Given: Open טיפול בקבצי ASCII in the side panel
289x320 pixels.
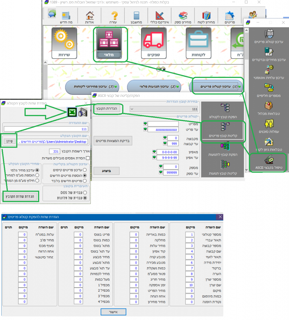Looking at the screenshot, I should coord(269,162).
